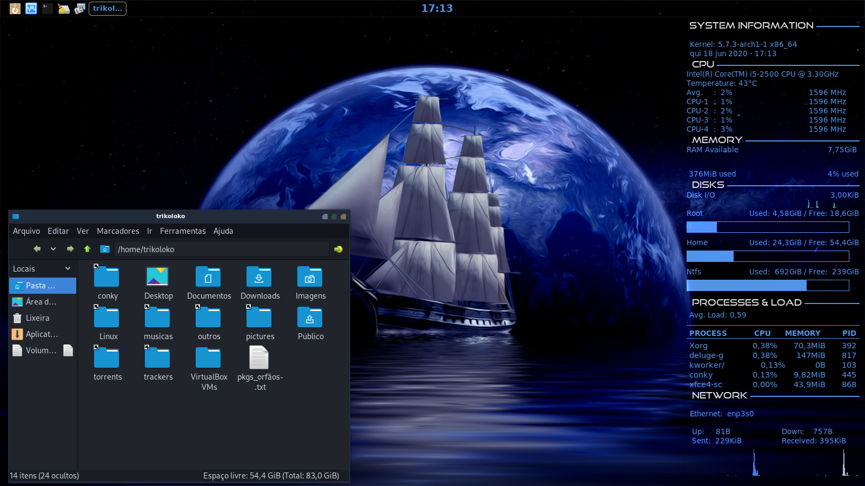Click the home folder icon beside path bar

pos(105,249)
